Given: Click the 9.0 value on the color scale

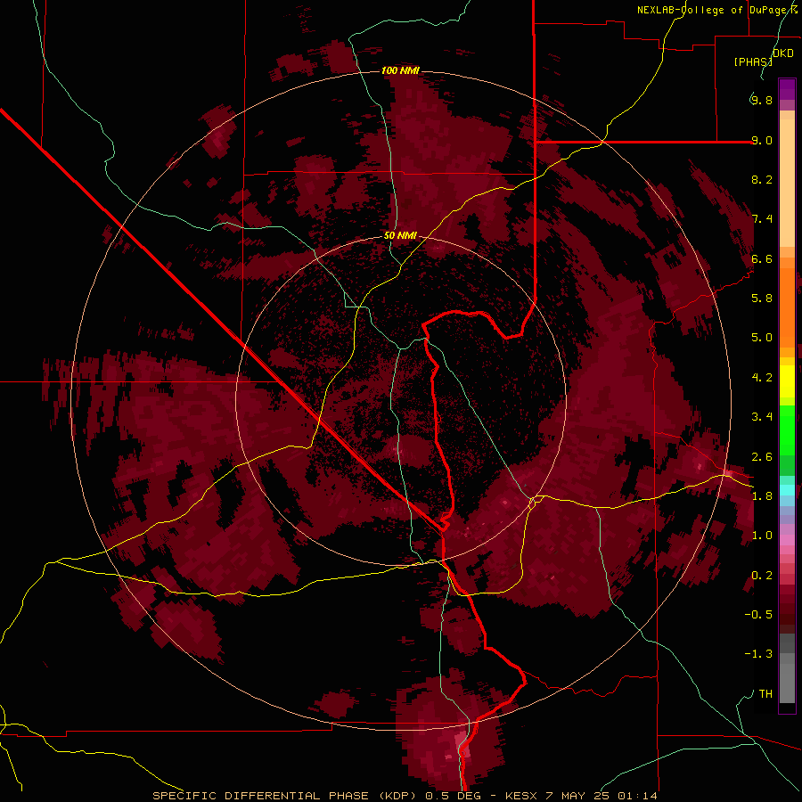Looking at the screenshot, I should click(762, 140).
